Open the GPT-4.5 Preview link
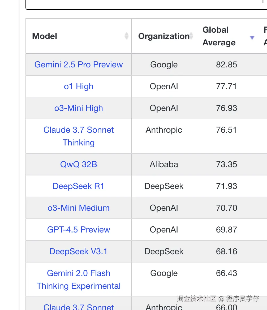This screenshot has width=267, height=310. coord(79,230)
